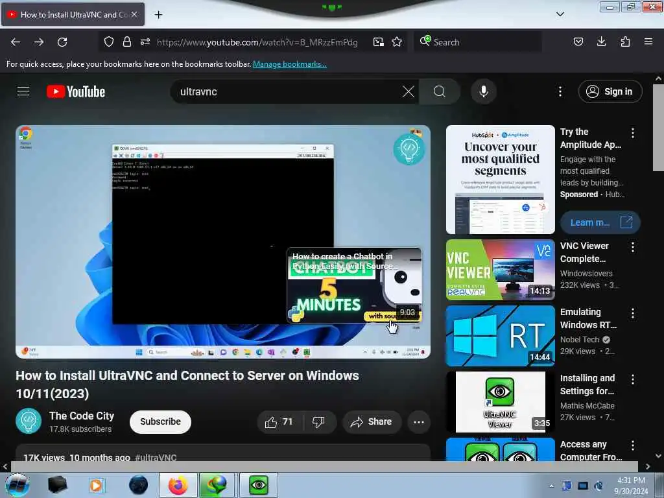Open the Firefox hamburger application menu
Screen dimensions: 664x498
click(x=648, y=41)
